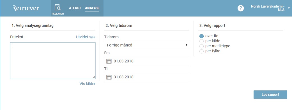Click the 'Lag rapport' button

click(270, 95)
